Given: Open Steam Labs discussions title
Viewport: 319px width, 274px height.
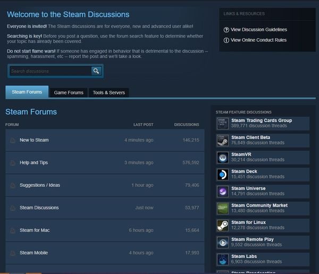Looking at the screenshot, I should click(244, 256).
